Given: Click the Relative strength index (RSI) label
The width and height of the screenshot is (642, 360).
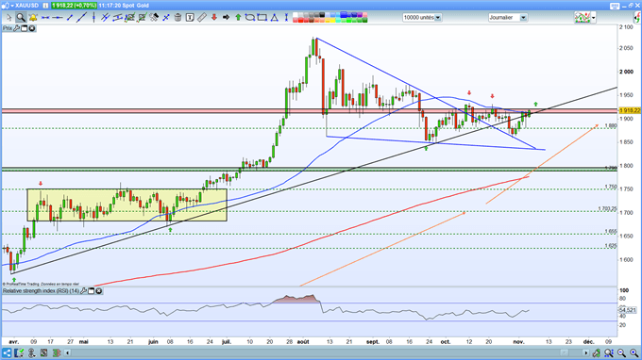Looking at the screenshot, I should coord(41,291).
